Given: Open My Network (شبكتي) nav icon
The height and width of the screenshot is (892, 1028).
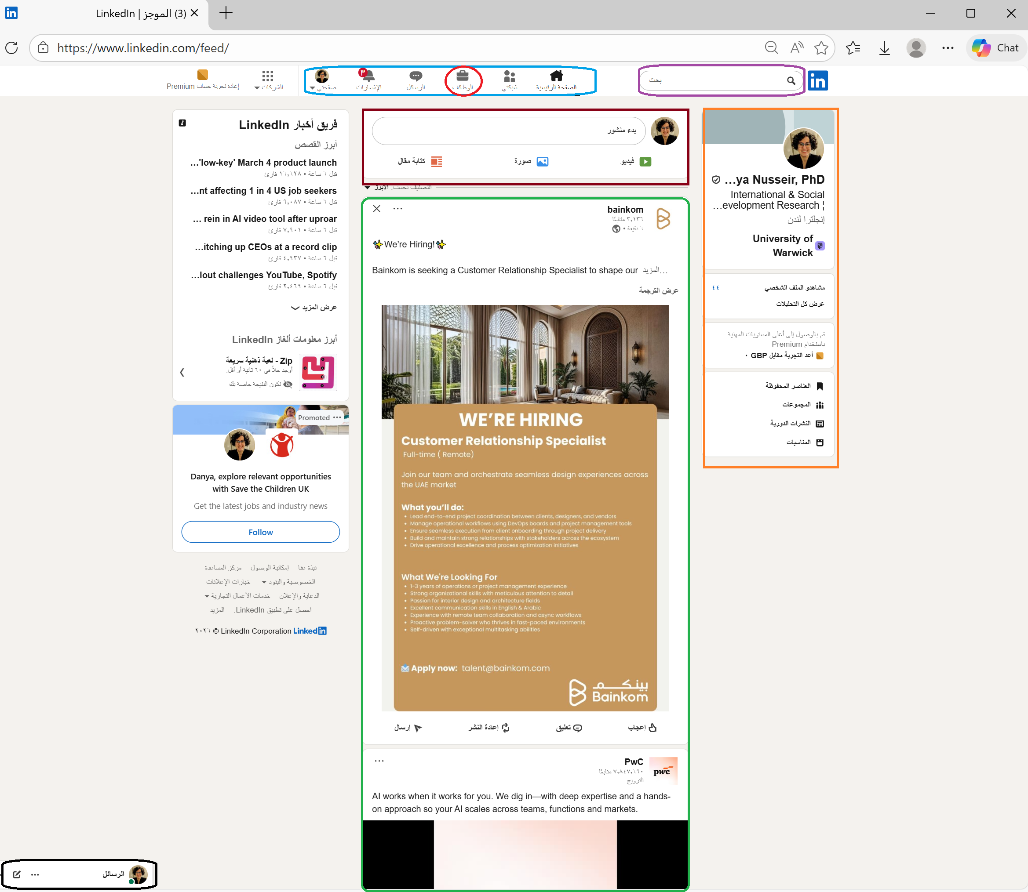Looking at the screenshot, I should tap(509, 80).
